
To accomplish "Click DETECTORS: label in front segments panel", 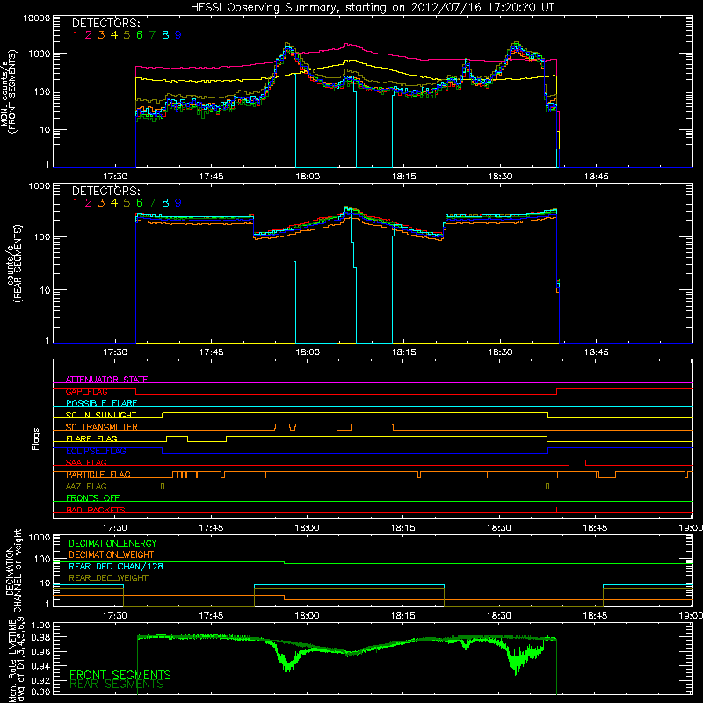I will pos(105,23).
